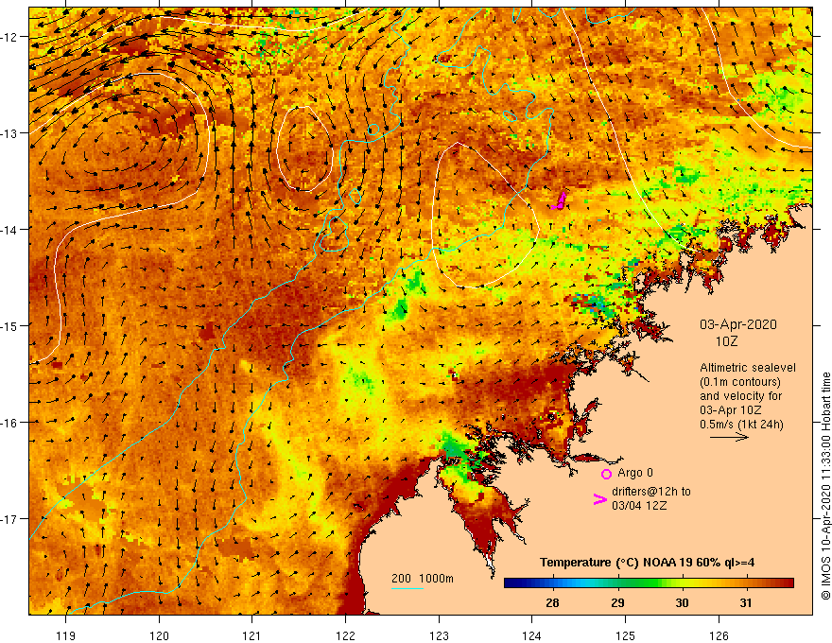832x643 pixels.
Task: Click the longitude axis label 126
Action: (x=719, y=635)
